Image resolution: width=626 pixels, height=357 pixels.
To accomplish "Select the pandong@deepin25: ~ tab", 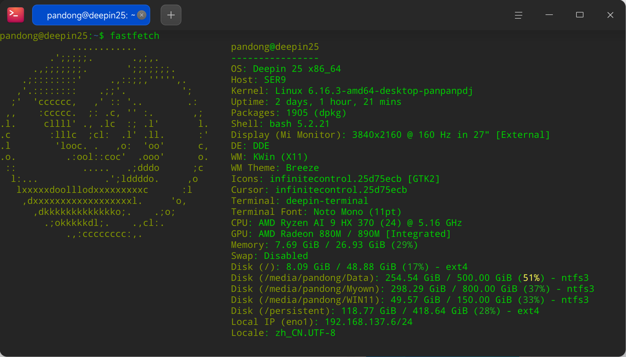I will pos(91,15).
